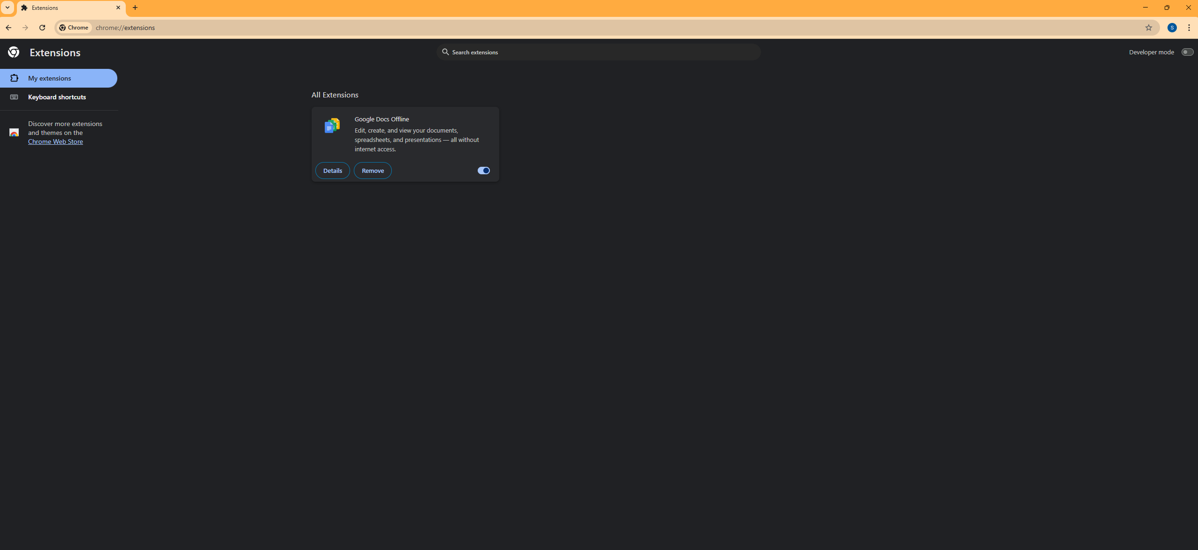Image resolution: width=1198 pixels, height=550 pixels.
Task: Expand the tab search dropdown arrow
Action: 8,7
